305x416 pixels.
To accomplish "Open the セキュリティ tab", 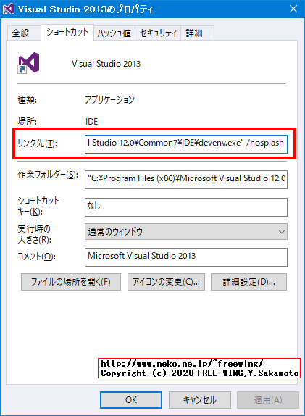I will click(158, 33).
